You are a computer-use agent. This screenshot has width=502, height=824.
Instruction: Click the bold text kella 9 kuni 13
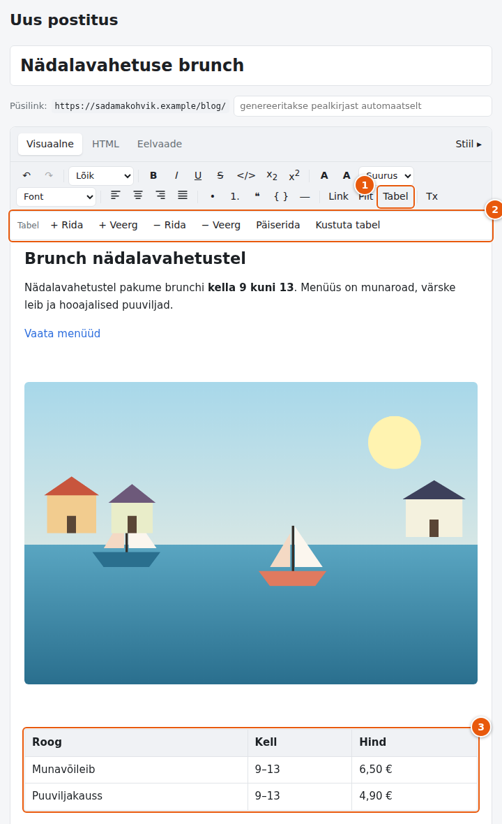251,288
